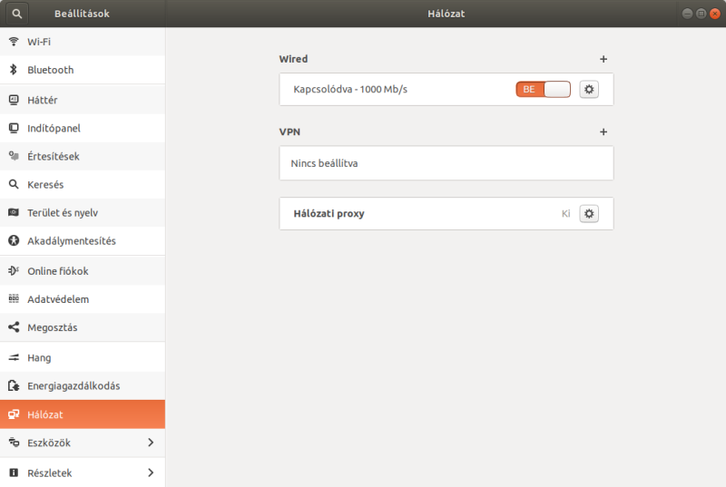Select the Adatvédelem privacy grid icon

pyautogui.click(x=14, y=299)
